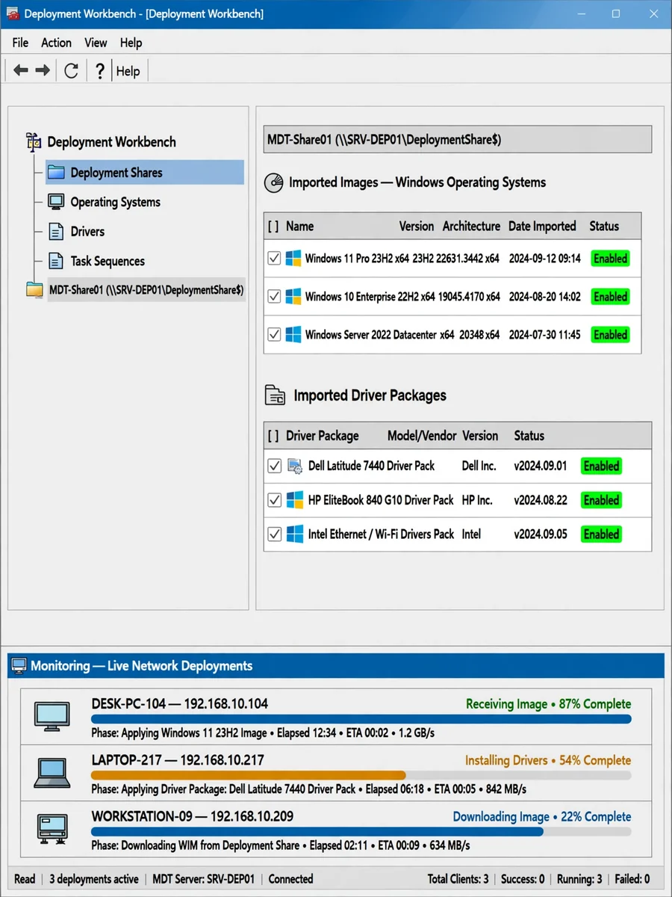Click the HP EliteBook driver pack icon
Viewport: 672px width, 897px height.
(x=295, y=500)
